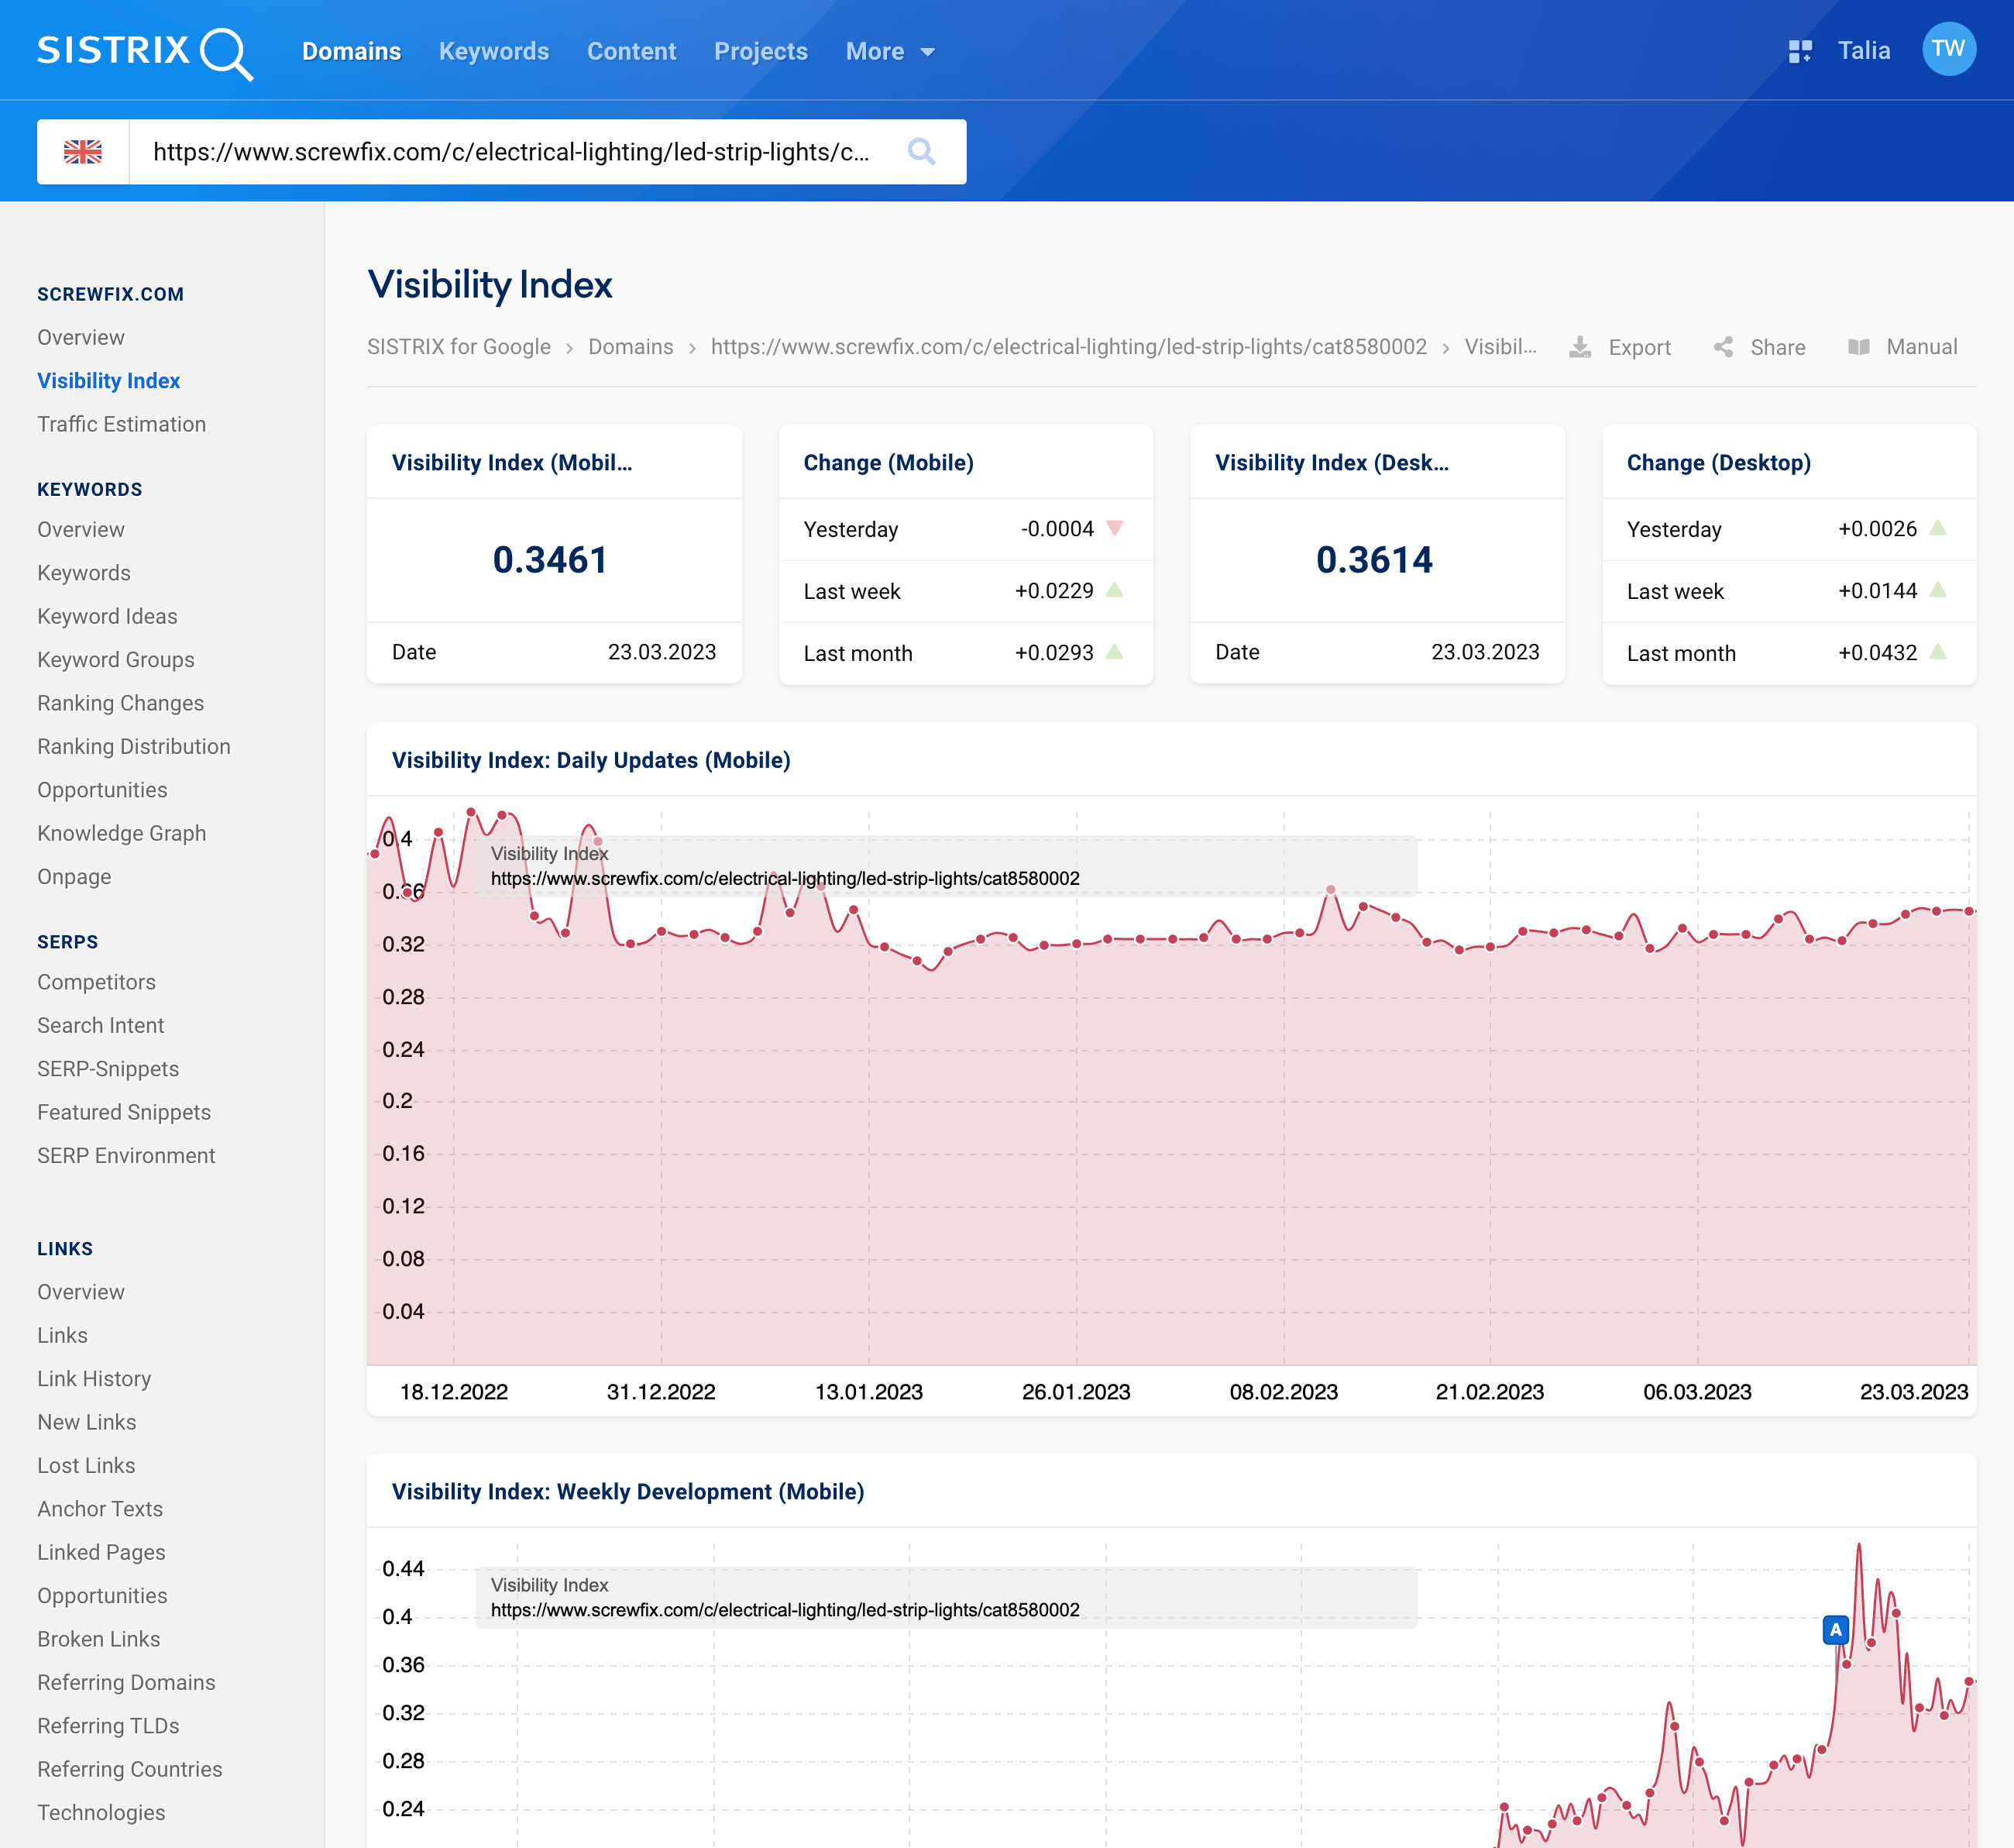Click the Export download icon
This screenshot has width=2014, height=1848.
pyautogui.click(x=1579, y=347)
